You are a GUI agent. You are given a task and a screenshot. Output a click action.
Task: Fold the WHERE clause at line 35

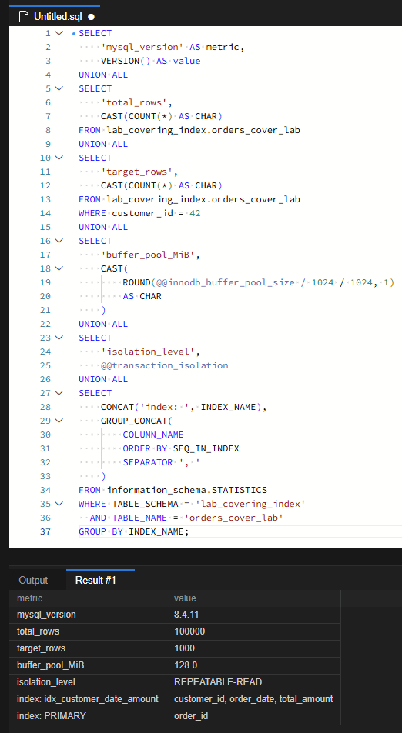pyautogui.click(x=59, y=504)
